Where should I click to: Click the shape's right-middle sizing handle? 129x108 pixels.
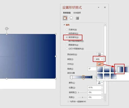(x=56, y=56)
